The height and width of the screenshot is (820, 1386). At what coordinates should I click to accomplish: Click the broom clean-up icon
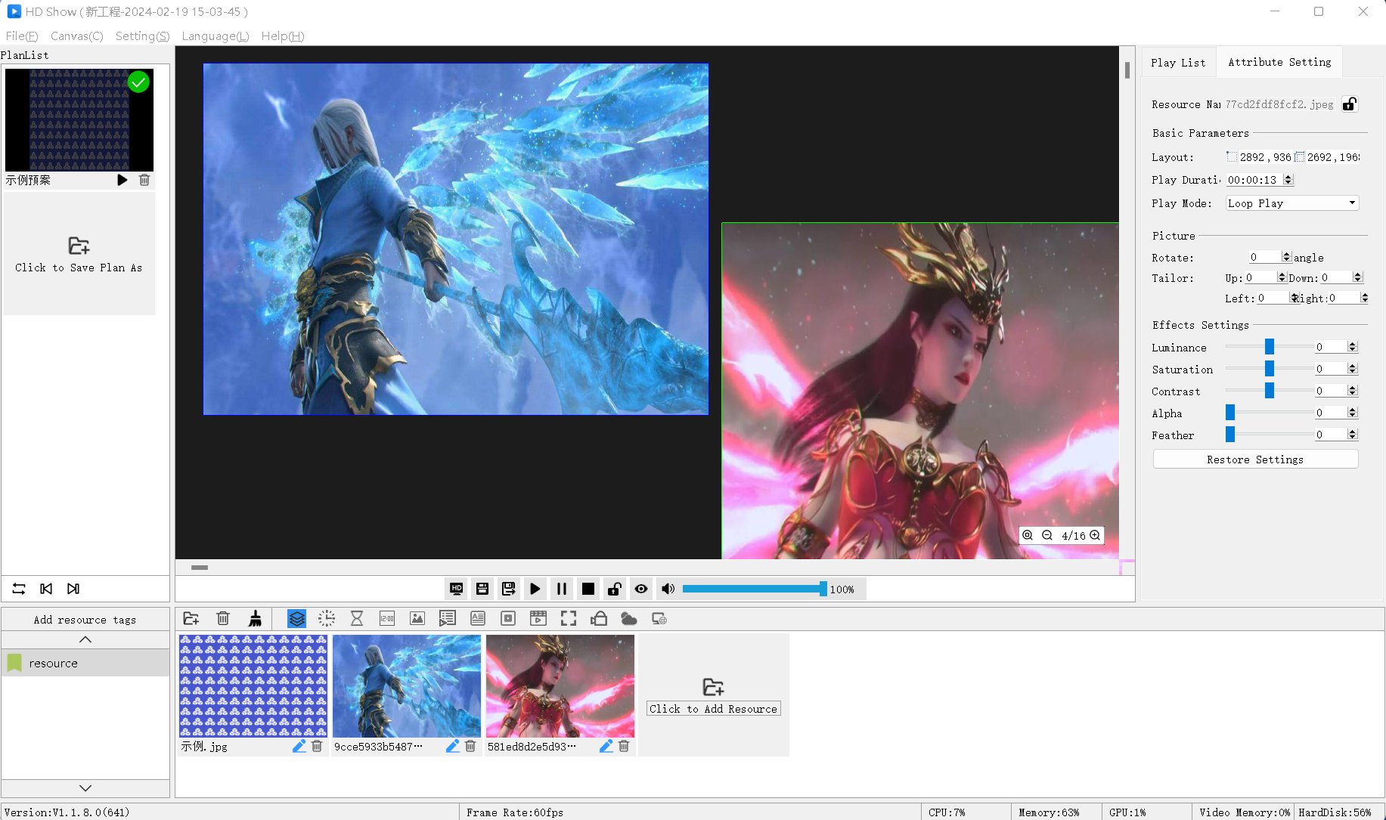click(x=256, y=619)
